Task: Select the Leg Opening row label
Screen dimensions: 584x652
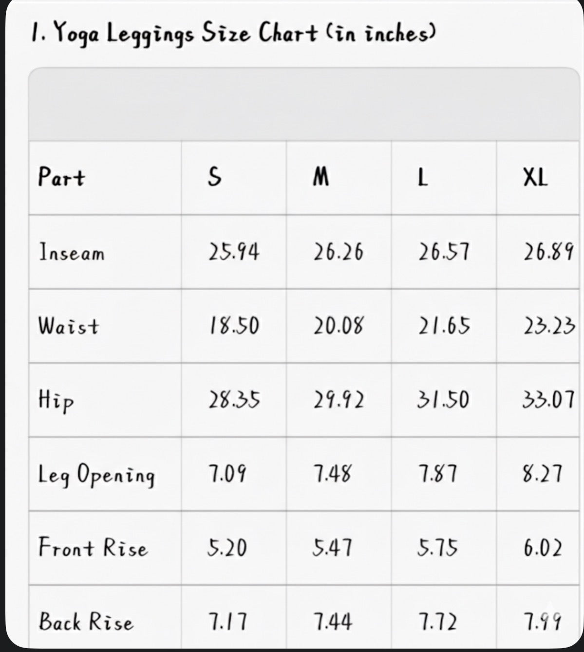Action: point(97,474)
